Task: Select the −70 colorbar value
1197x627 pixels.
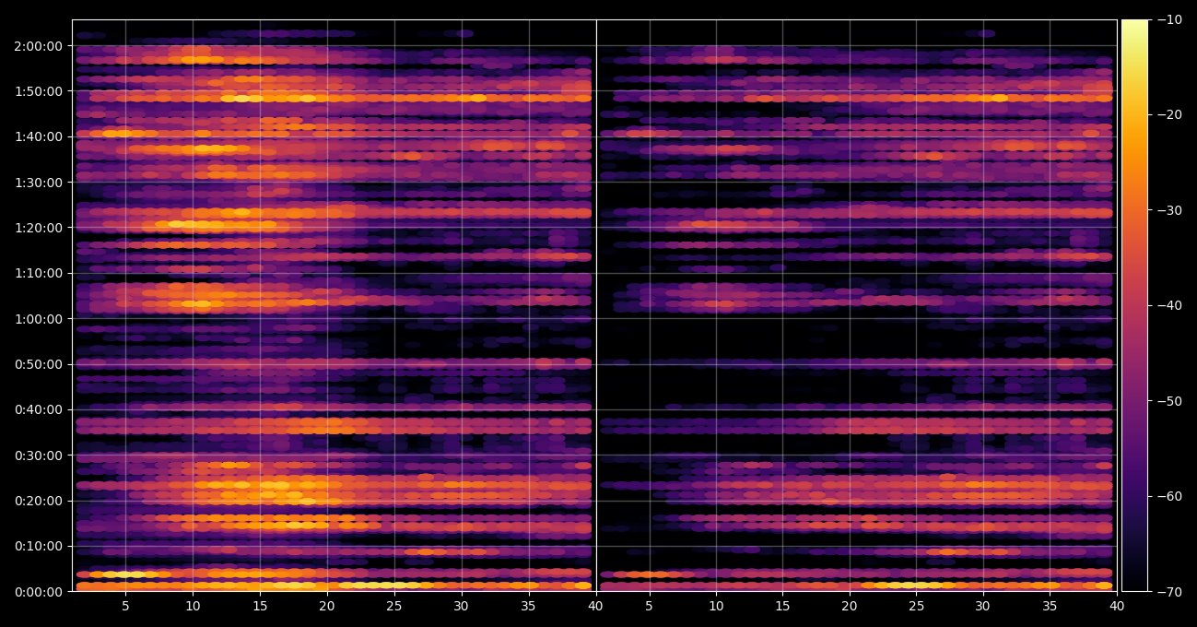Action: pos(1169,592)
